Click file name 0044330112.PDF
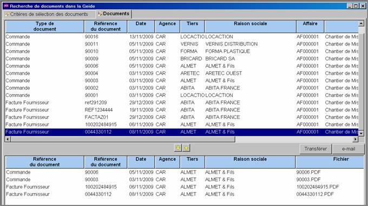Viewport: 368px width, 206px height. pos(315,194)
